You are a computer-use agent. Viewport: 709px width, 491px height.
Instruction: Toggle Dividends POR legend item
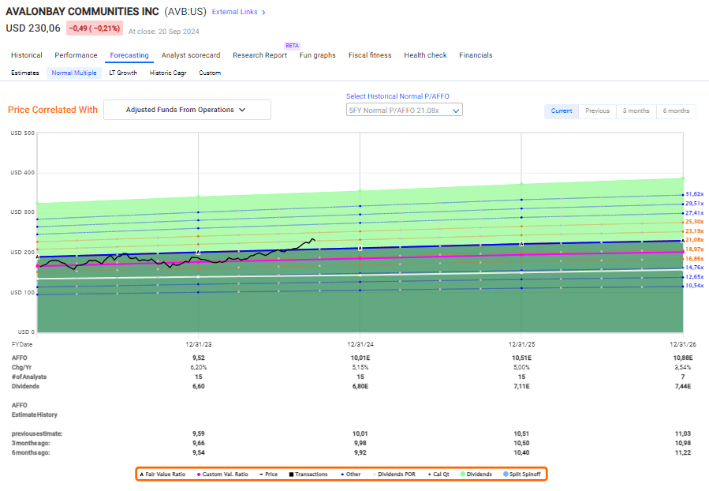(x=394, y=474)
